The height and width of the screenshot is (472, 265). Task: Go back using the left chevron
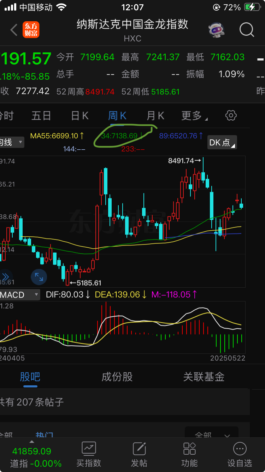(14, 30)
